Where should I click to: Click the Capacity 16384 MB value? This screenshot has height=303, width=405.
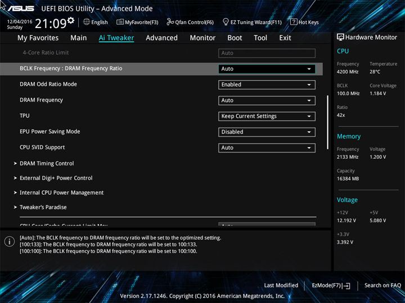(348, 178)
